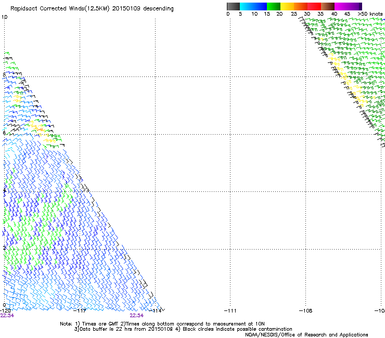Select the dark purple 45–50 knot color bar segment

355,6
